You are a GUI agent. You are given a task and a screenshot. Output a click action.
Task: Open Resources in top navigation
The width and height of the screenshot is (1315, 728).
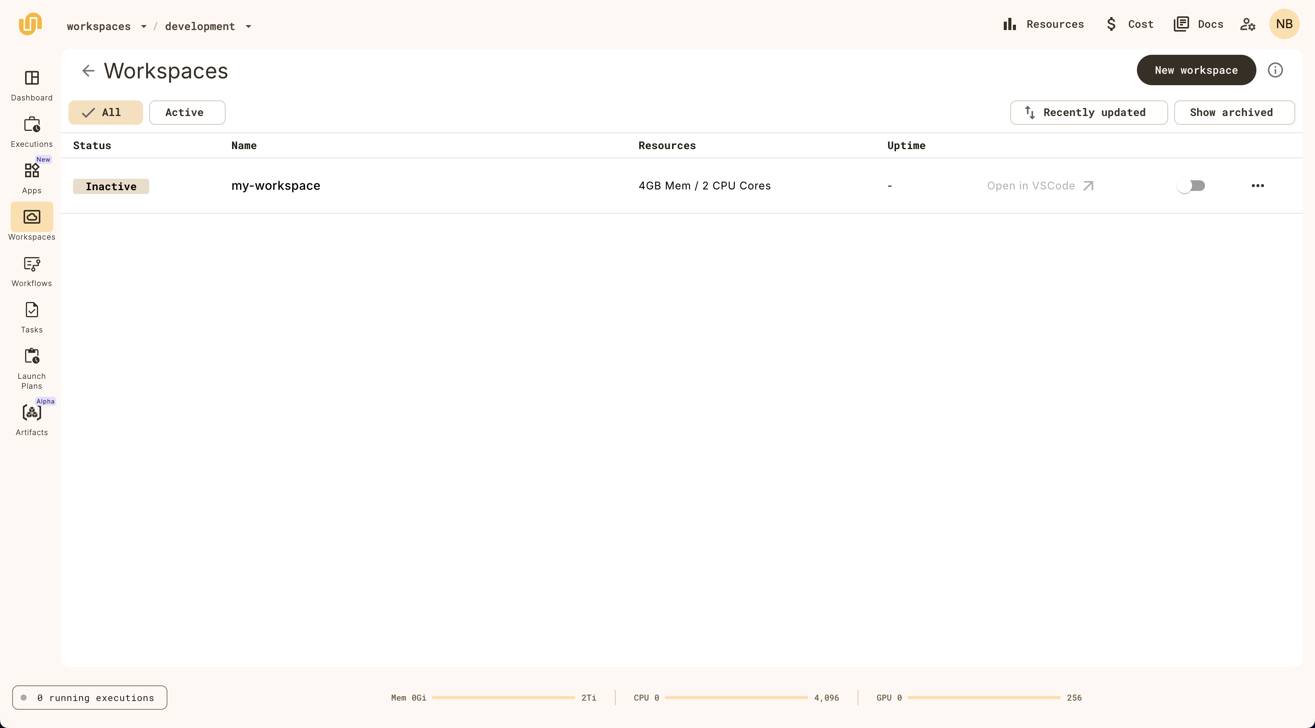click(1043, 24)
